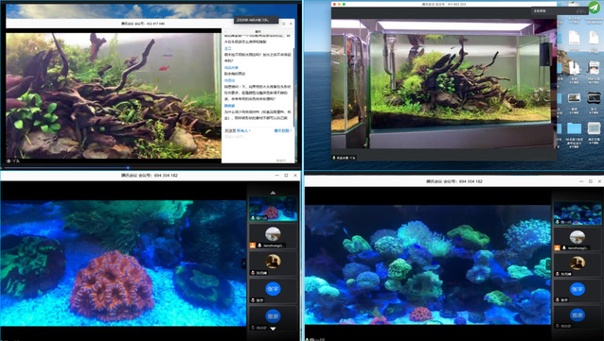Viewport: 604px width, 341px height.
Task: Open the settings icon in the chat panel header
Action: (x=284, y=24)
